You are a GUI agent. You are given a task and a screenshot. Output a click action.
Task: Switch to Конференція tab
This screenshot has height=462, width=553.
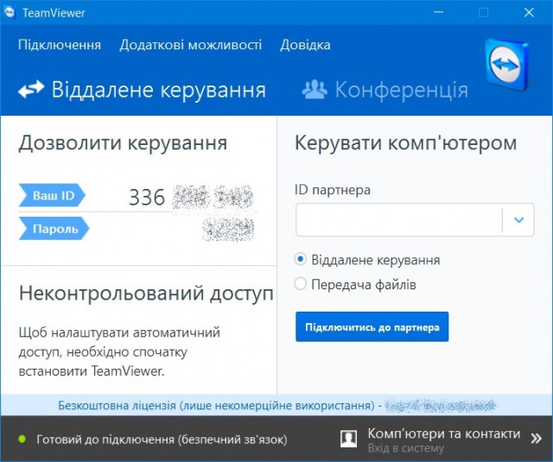[385, 90]
